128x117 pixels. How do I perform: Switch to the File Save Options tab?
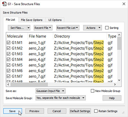[x=32, y=20]
